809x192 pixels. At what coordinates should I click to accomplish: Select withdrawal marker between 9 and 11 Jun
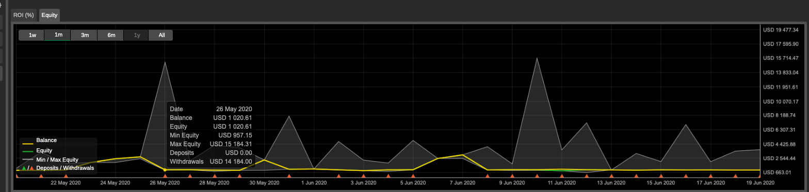pos(537,176)
